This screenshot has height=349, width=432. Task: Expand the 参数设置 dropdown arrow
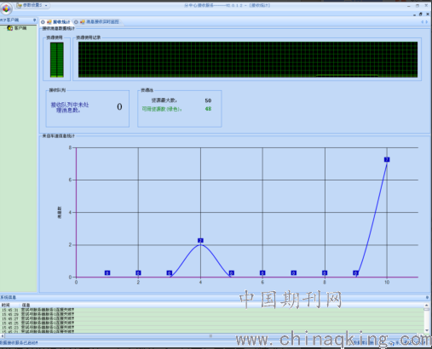(46, 5)
